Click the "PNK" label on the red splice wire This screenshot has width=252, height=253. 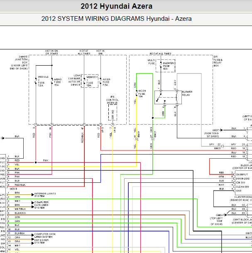pos(46,160)
